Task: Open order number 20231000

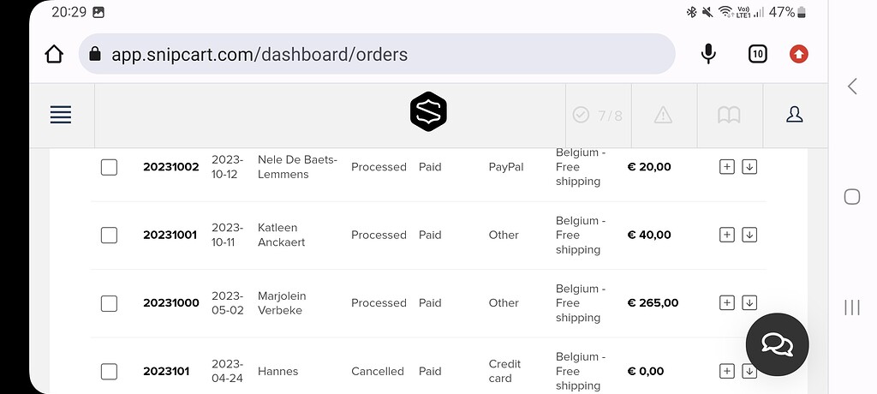Action: 170,303
